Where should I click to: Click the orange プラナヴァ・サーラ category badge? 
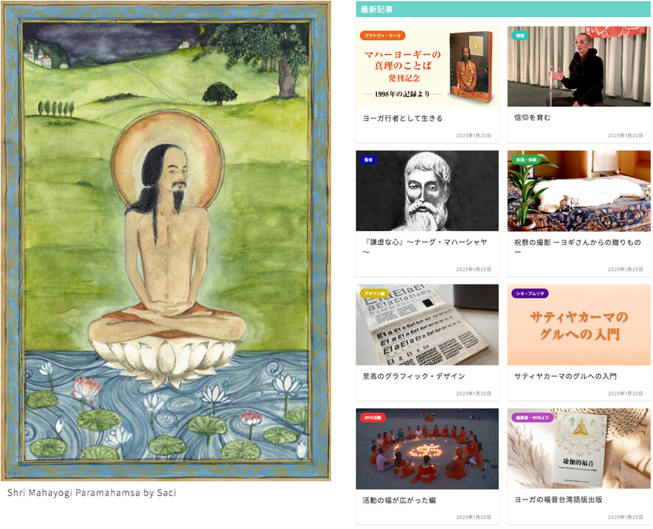[382, 36]
